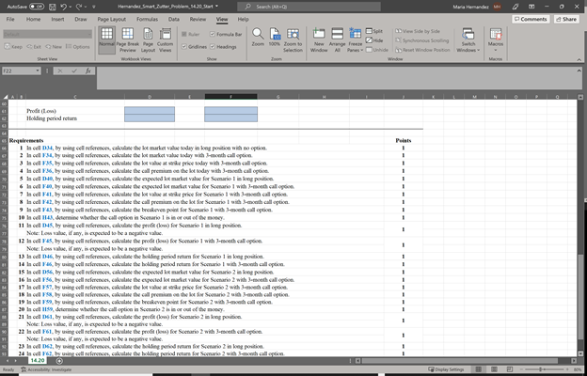This screenshot has width=587, height=376.
Task: Click the Comments button
Action: pyautogui.click(x=531, y=19)
